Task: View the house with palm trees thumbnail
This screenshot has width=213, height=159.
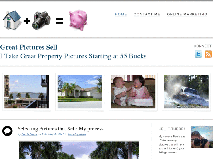Action: (x=80, y=92)
